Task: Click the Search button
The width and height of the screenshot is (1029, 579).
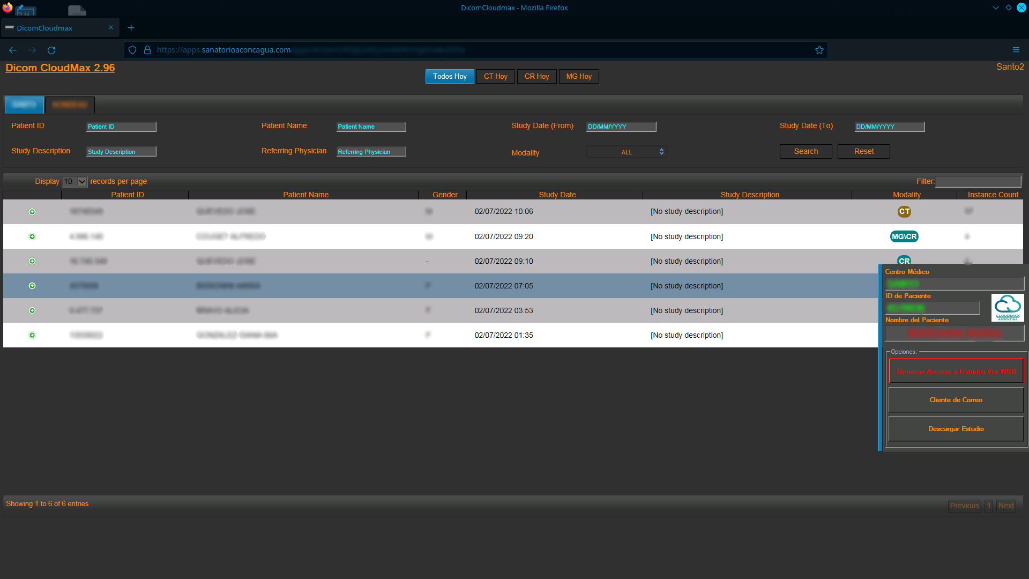Action: 806,152
